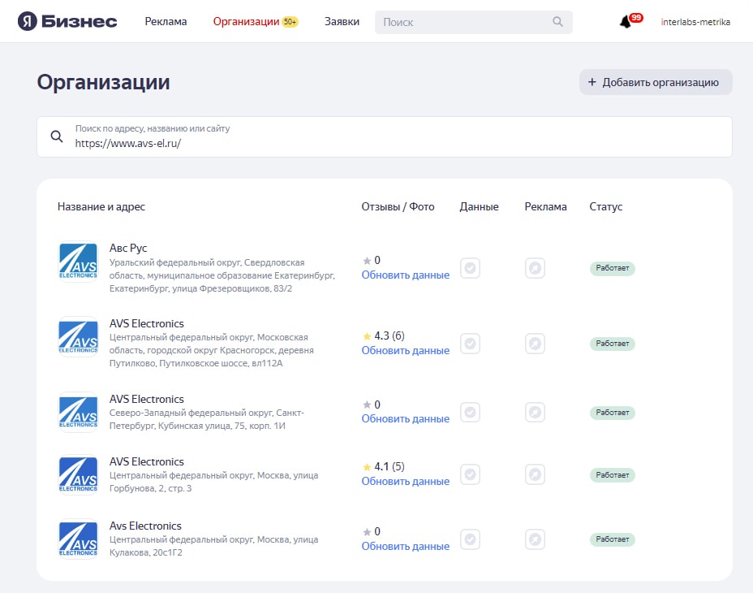Click Обновить данные for Авс Рус
The height and width of the screenshot is (593, 753).
point(406,275)
